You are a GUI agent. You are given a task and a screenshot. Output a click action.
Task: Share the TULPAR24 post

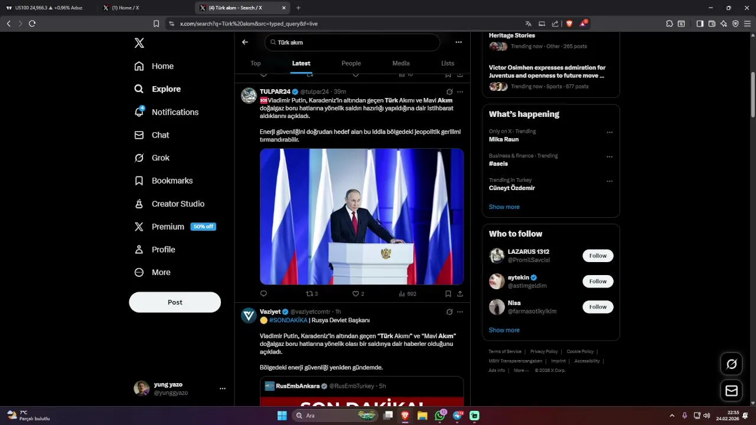click(x=460, y=293)
